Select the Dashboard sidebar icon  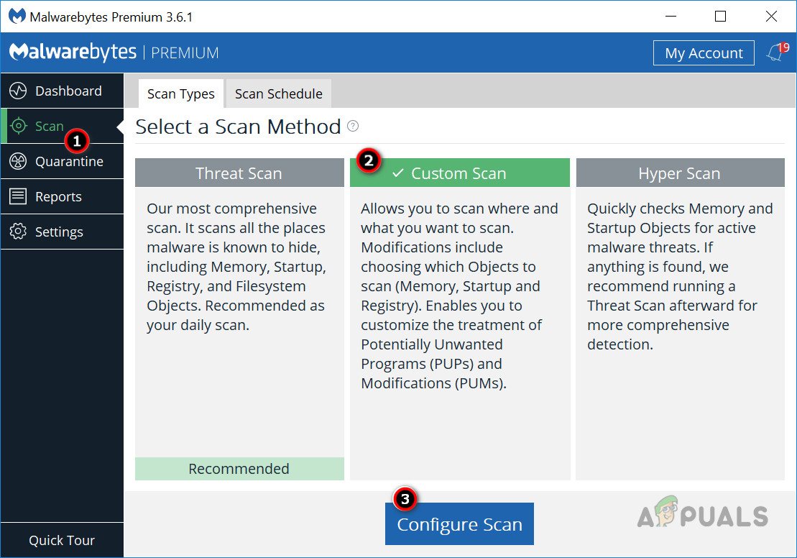(17, 91)
